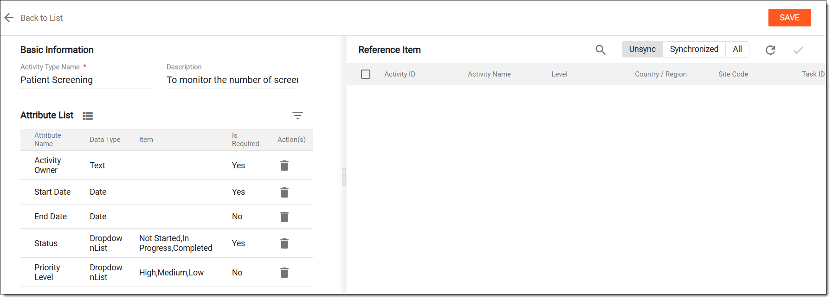Select the Activity Owner attribute name
This screenshot has height=300, width=832.
(x=48, y=165)
